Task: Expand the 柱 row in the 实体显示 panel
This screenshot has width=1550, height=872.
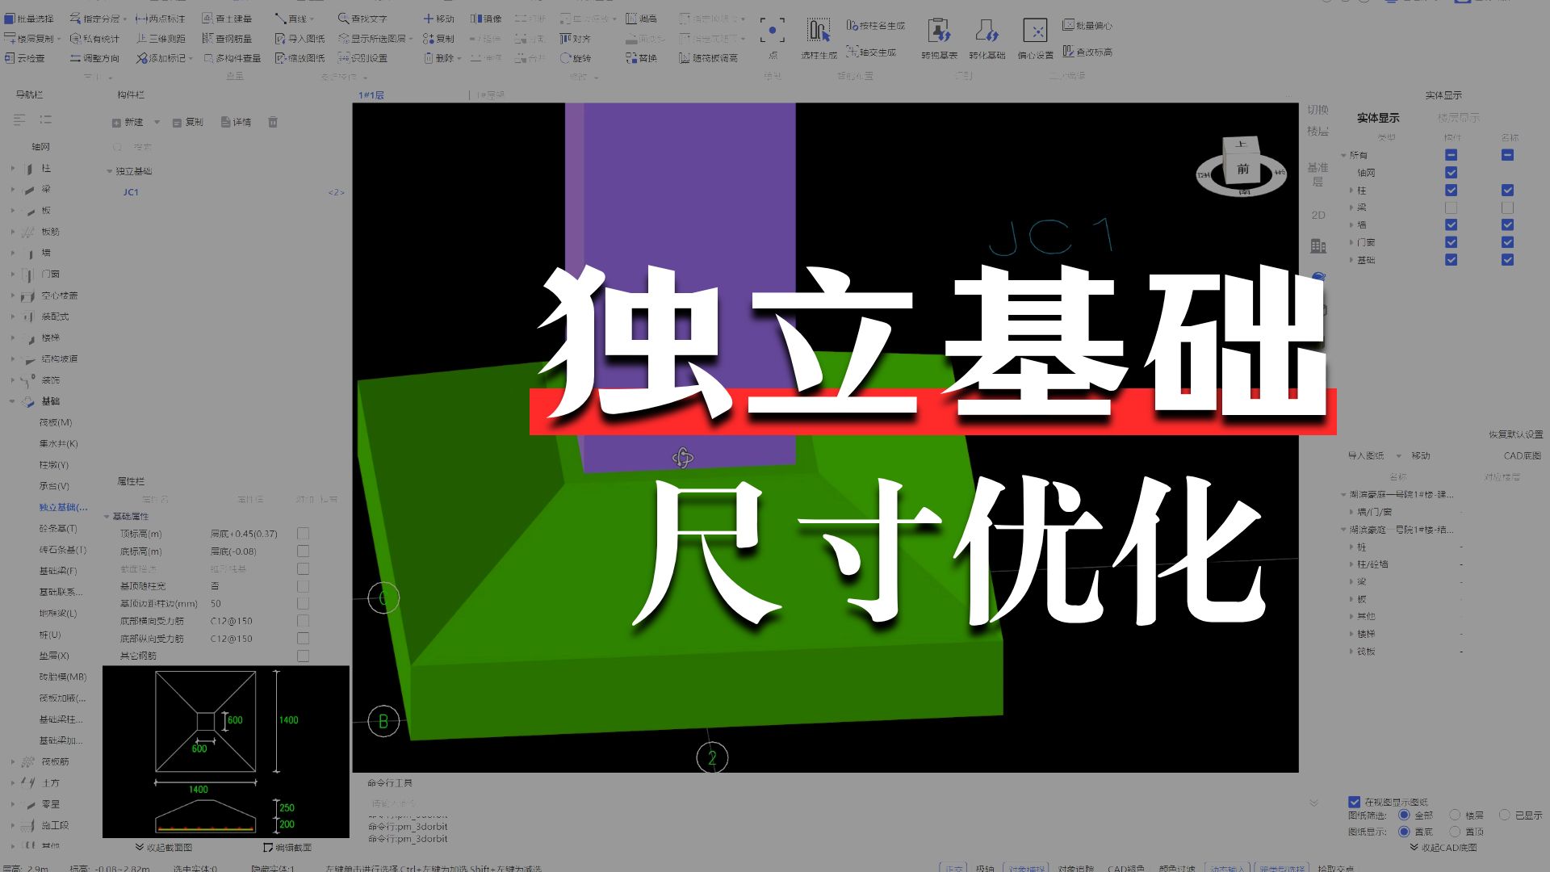Action: [x=1351, y=191]
